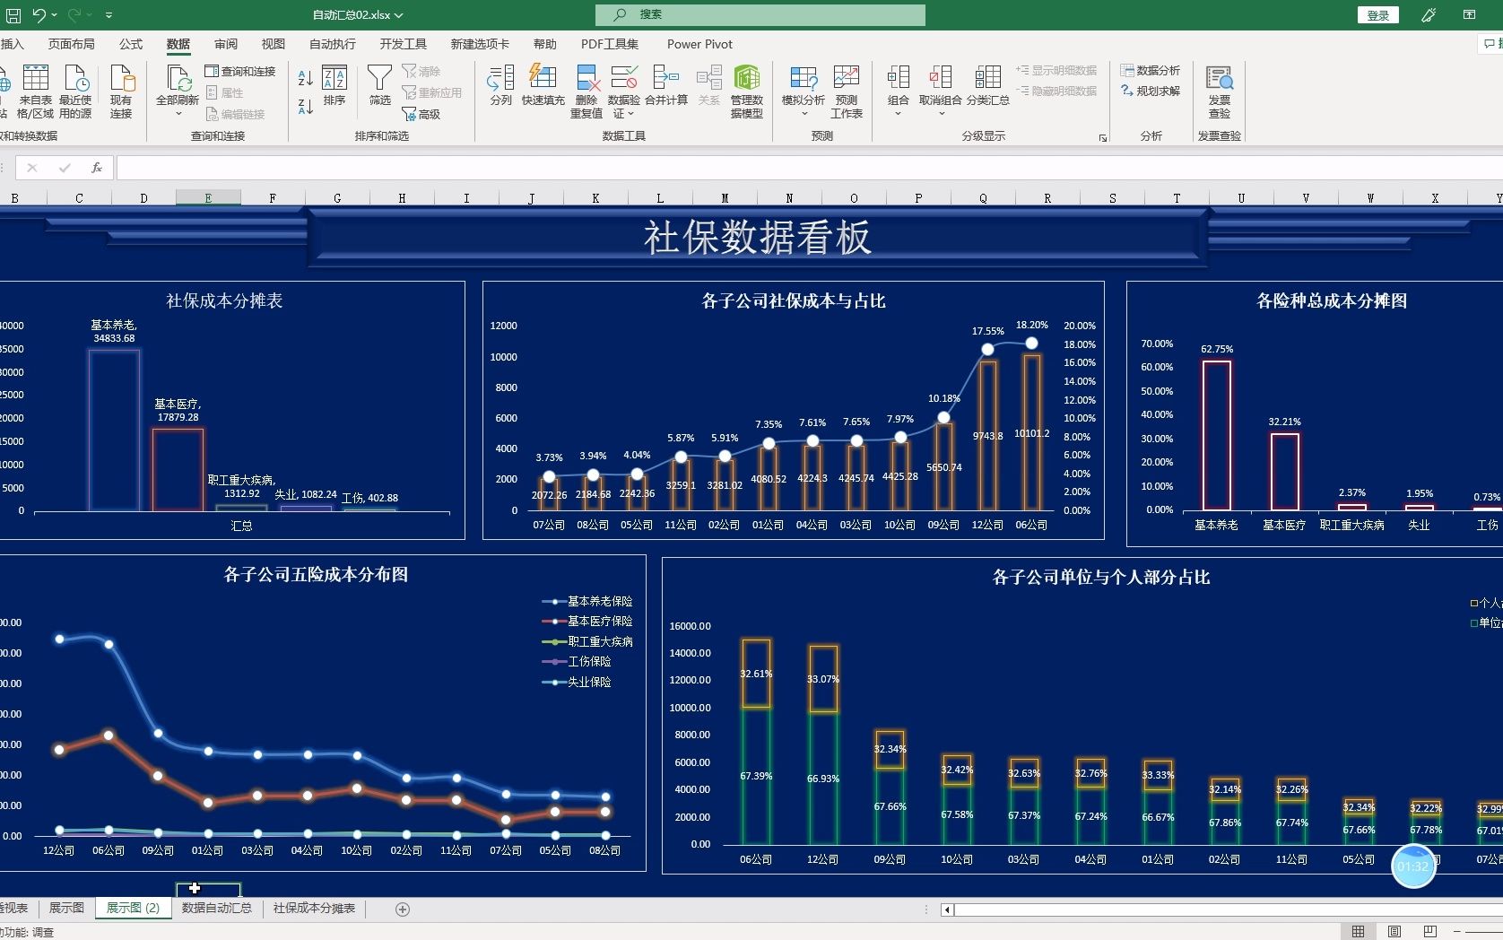
Task: Click the 社保数据看板 dashboard title
Action: 757,238
